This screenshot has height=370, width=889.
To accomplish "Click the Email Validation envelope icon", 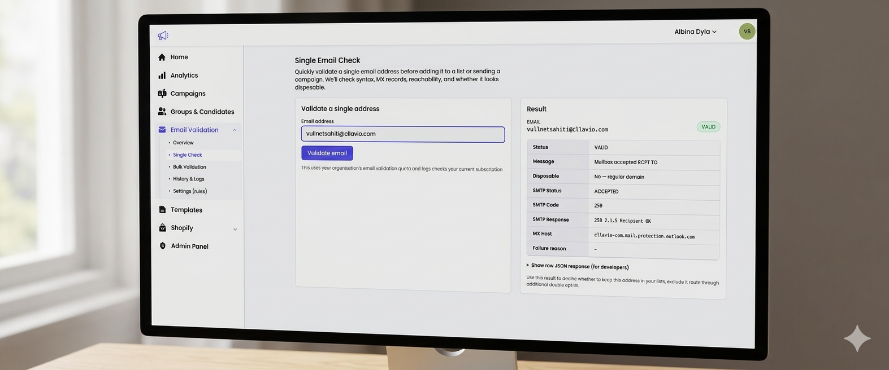I will coord(162,130).
